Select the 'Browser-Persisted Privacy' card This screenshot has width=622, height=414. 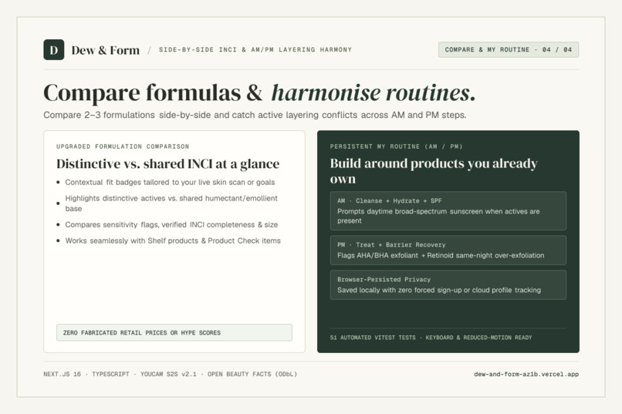click(448, 284)
